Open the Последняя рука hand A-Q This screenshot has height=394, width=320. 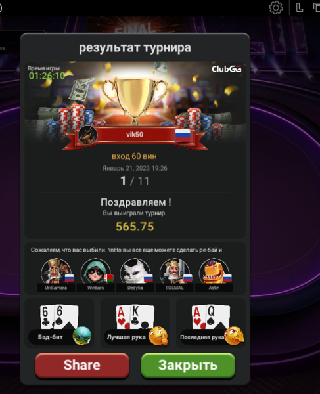click(x=211, y=323)
